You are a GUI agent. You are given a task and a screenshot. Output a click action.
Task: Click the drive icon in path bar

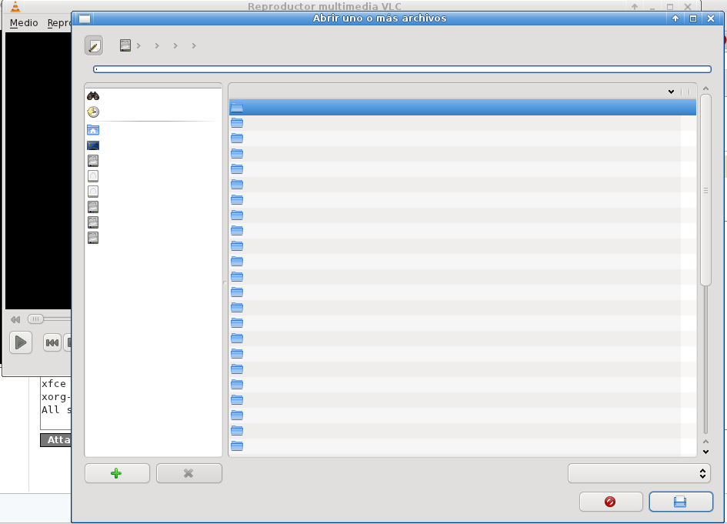tap(125, 46)
